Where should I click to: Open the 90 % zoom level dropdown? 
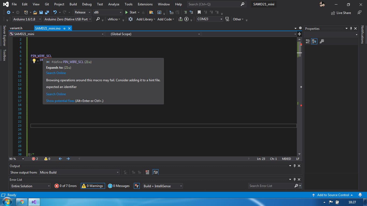(17, 159)
